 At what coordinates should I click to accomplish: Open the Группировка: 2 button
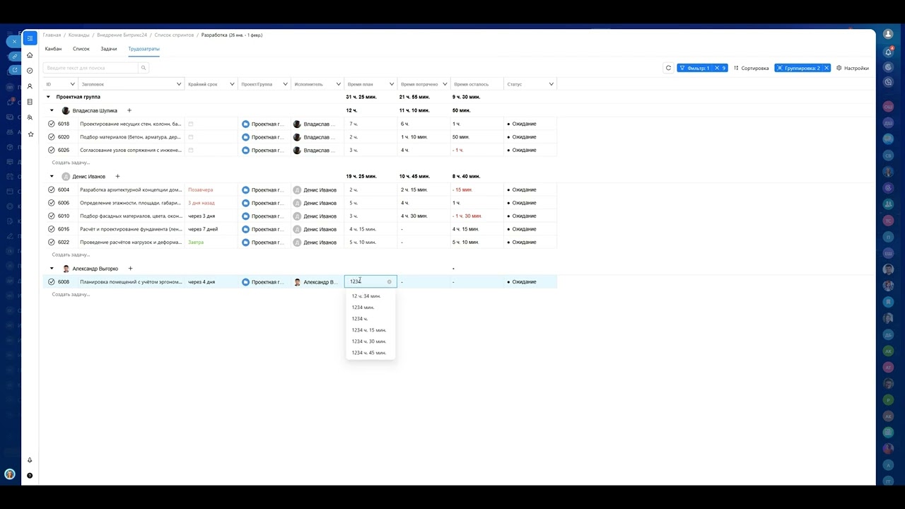pos(798,68)
